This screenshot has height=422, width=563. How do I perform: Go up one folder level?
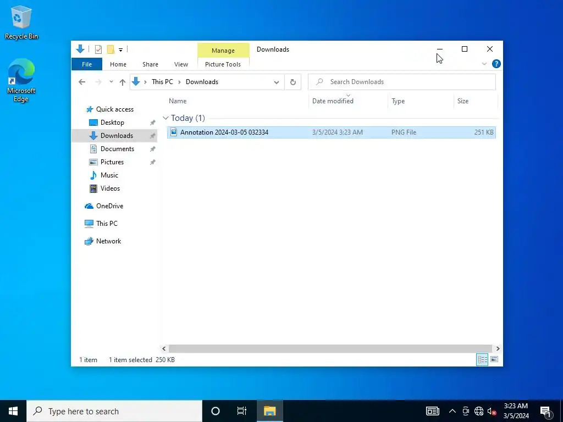click(123, 82)
